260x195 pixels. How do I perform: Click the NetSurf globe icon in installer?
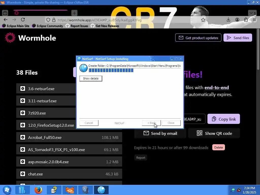83,68
